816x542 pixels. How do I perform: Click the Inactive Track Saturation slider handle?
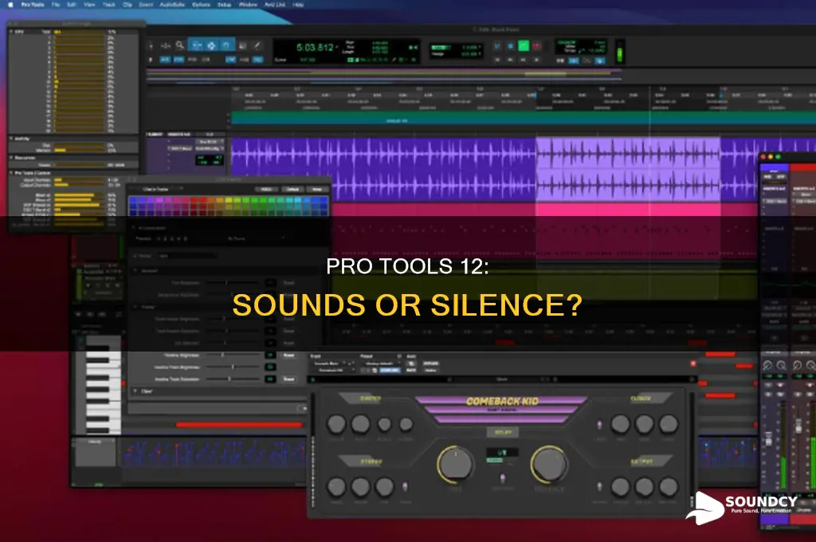[229, 379]
